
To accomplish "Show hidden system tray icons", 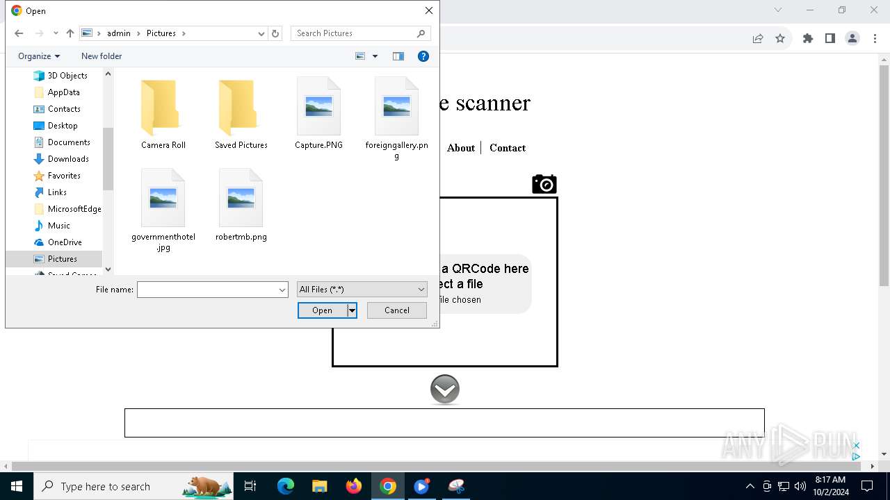I will [x=750, y=486].
